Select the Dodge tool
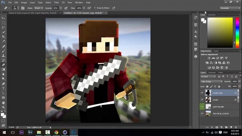The image size is (242, 136). click(x=3, y=79)
